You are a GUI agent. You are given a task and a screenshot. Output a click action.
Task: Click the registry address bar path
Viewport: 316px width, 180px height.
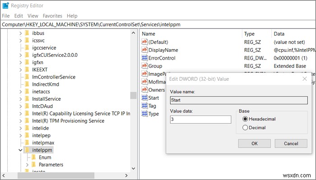[x=91, y=24]
